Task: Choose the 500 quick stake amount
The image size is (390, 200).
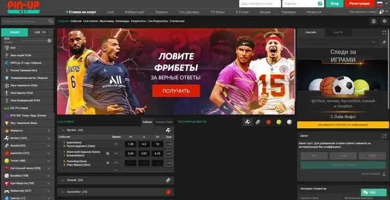Action: [314, 156]
